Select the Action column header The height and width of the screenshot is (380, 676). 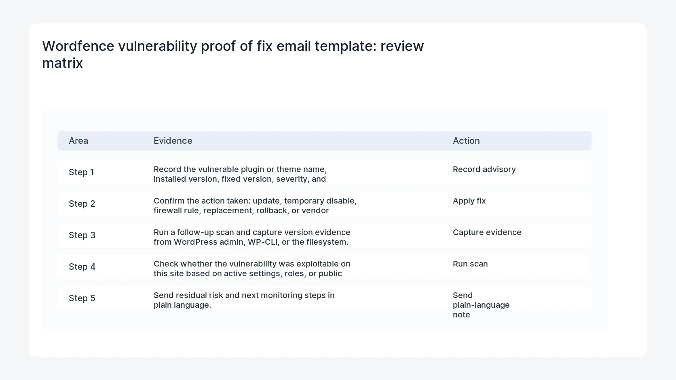(466, 141)
